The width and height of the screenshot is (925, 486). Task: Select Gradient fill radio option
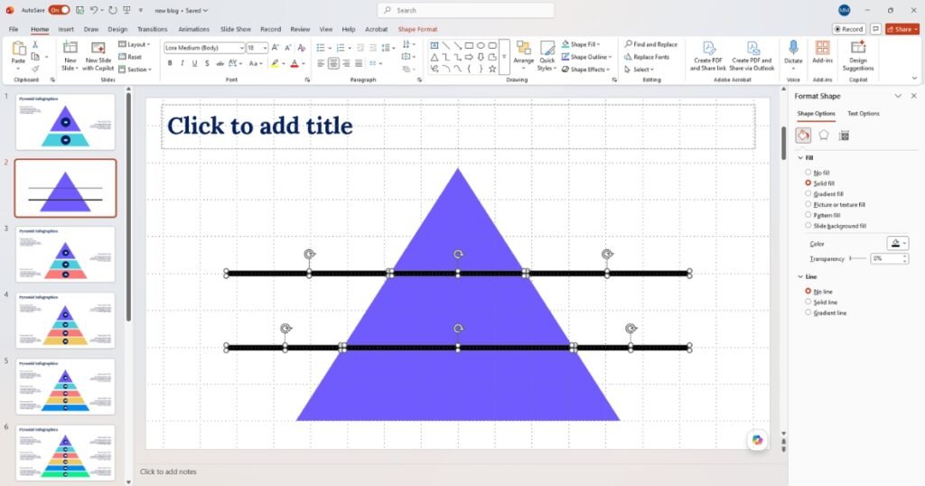click(x=808, y=193)
